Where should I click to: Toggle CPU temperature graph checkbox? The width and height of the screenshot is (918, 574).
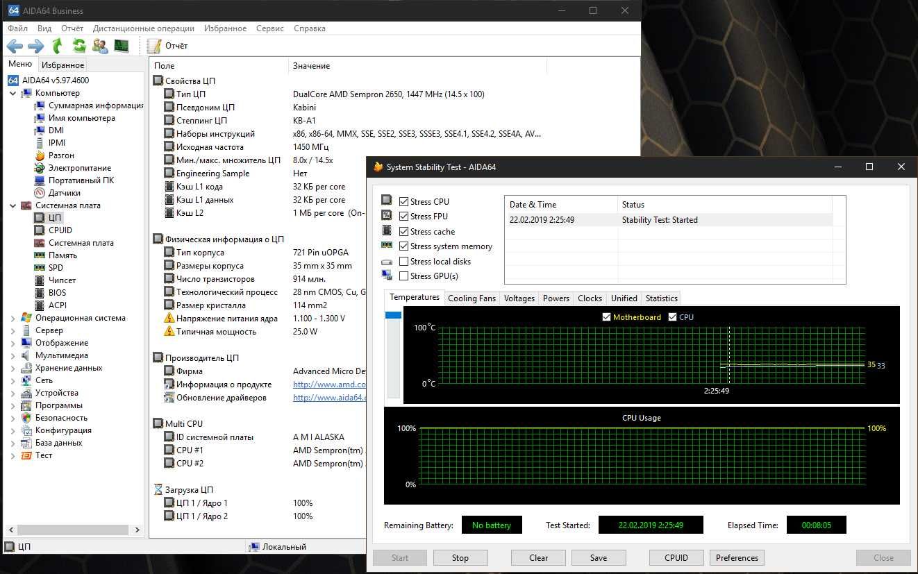[x=672, y=317]
